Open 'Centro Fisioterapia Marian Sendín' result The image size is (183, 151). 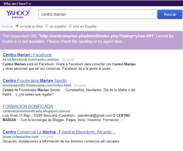pos(34,81)
